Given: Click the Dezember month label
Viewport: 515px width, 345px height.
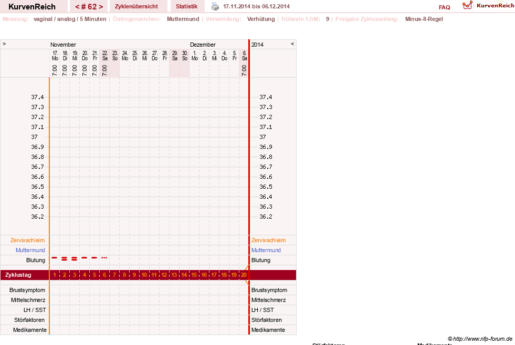Looking at the screenshot, I should click(x=203, y=45).
